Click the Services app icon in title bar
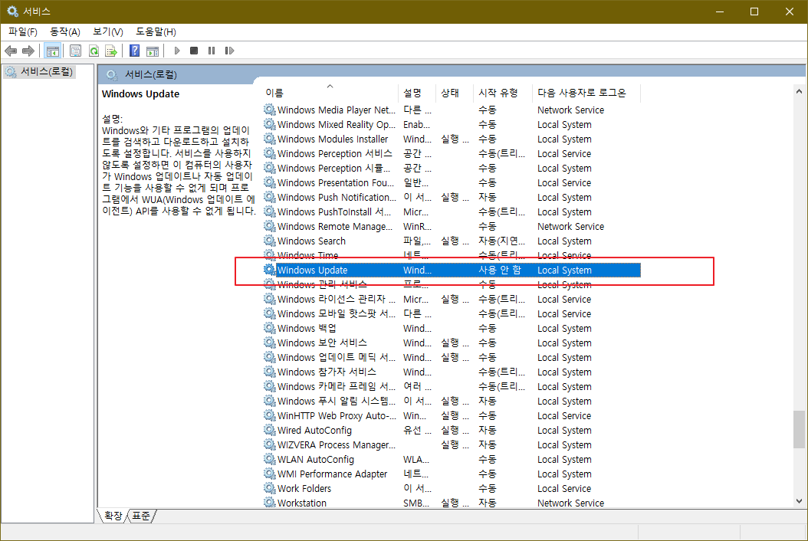Image resolution: width=808 pixels, height=541 pixels. pos(12,11)
